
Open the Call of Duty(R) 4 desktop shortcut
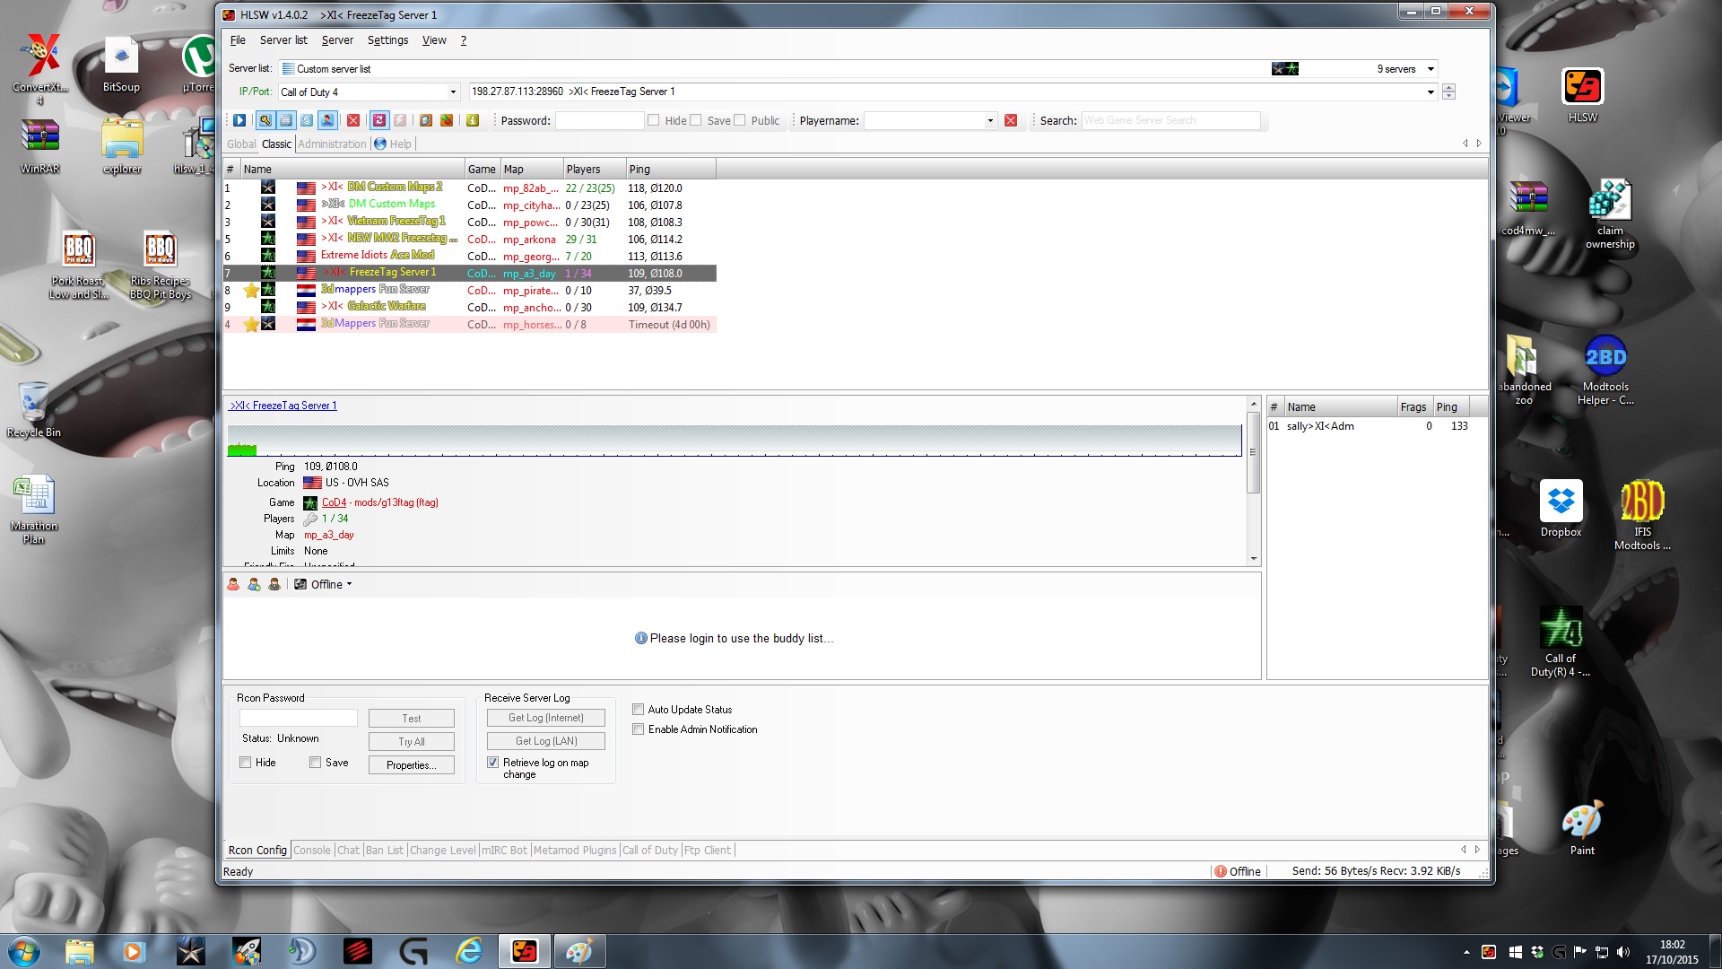[x=1561, y=642]
